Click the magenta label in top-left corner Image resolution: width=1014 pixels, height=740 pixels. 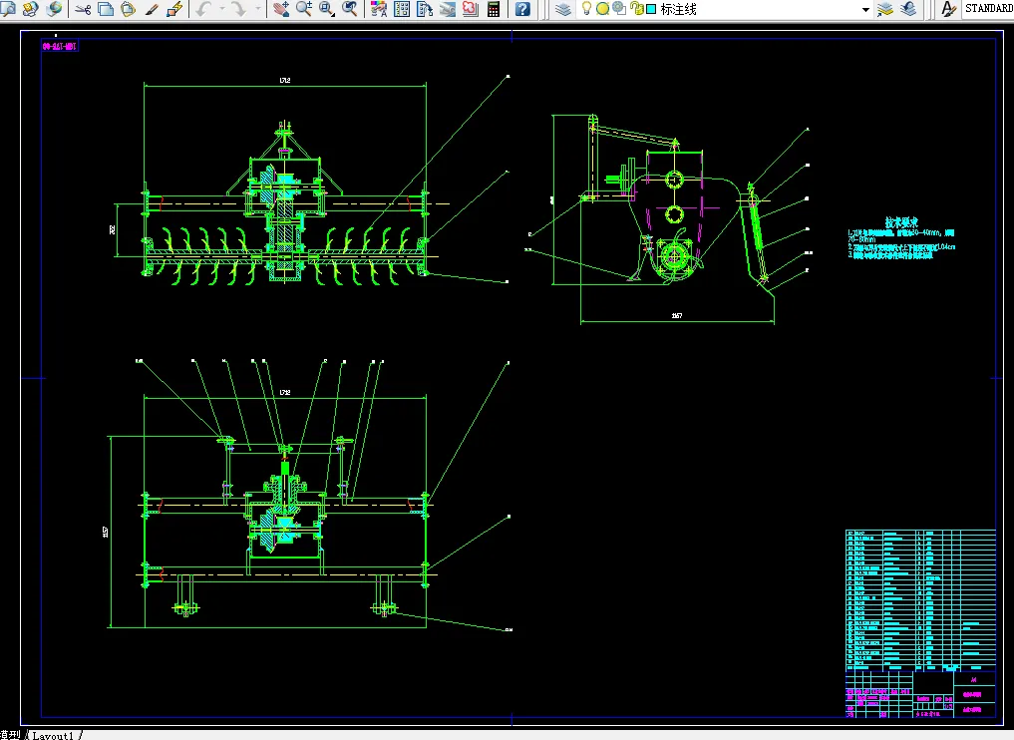(60, 46)
